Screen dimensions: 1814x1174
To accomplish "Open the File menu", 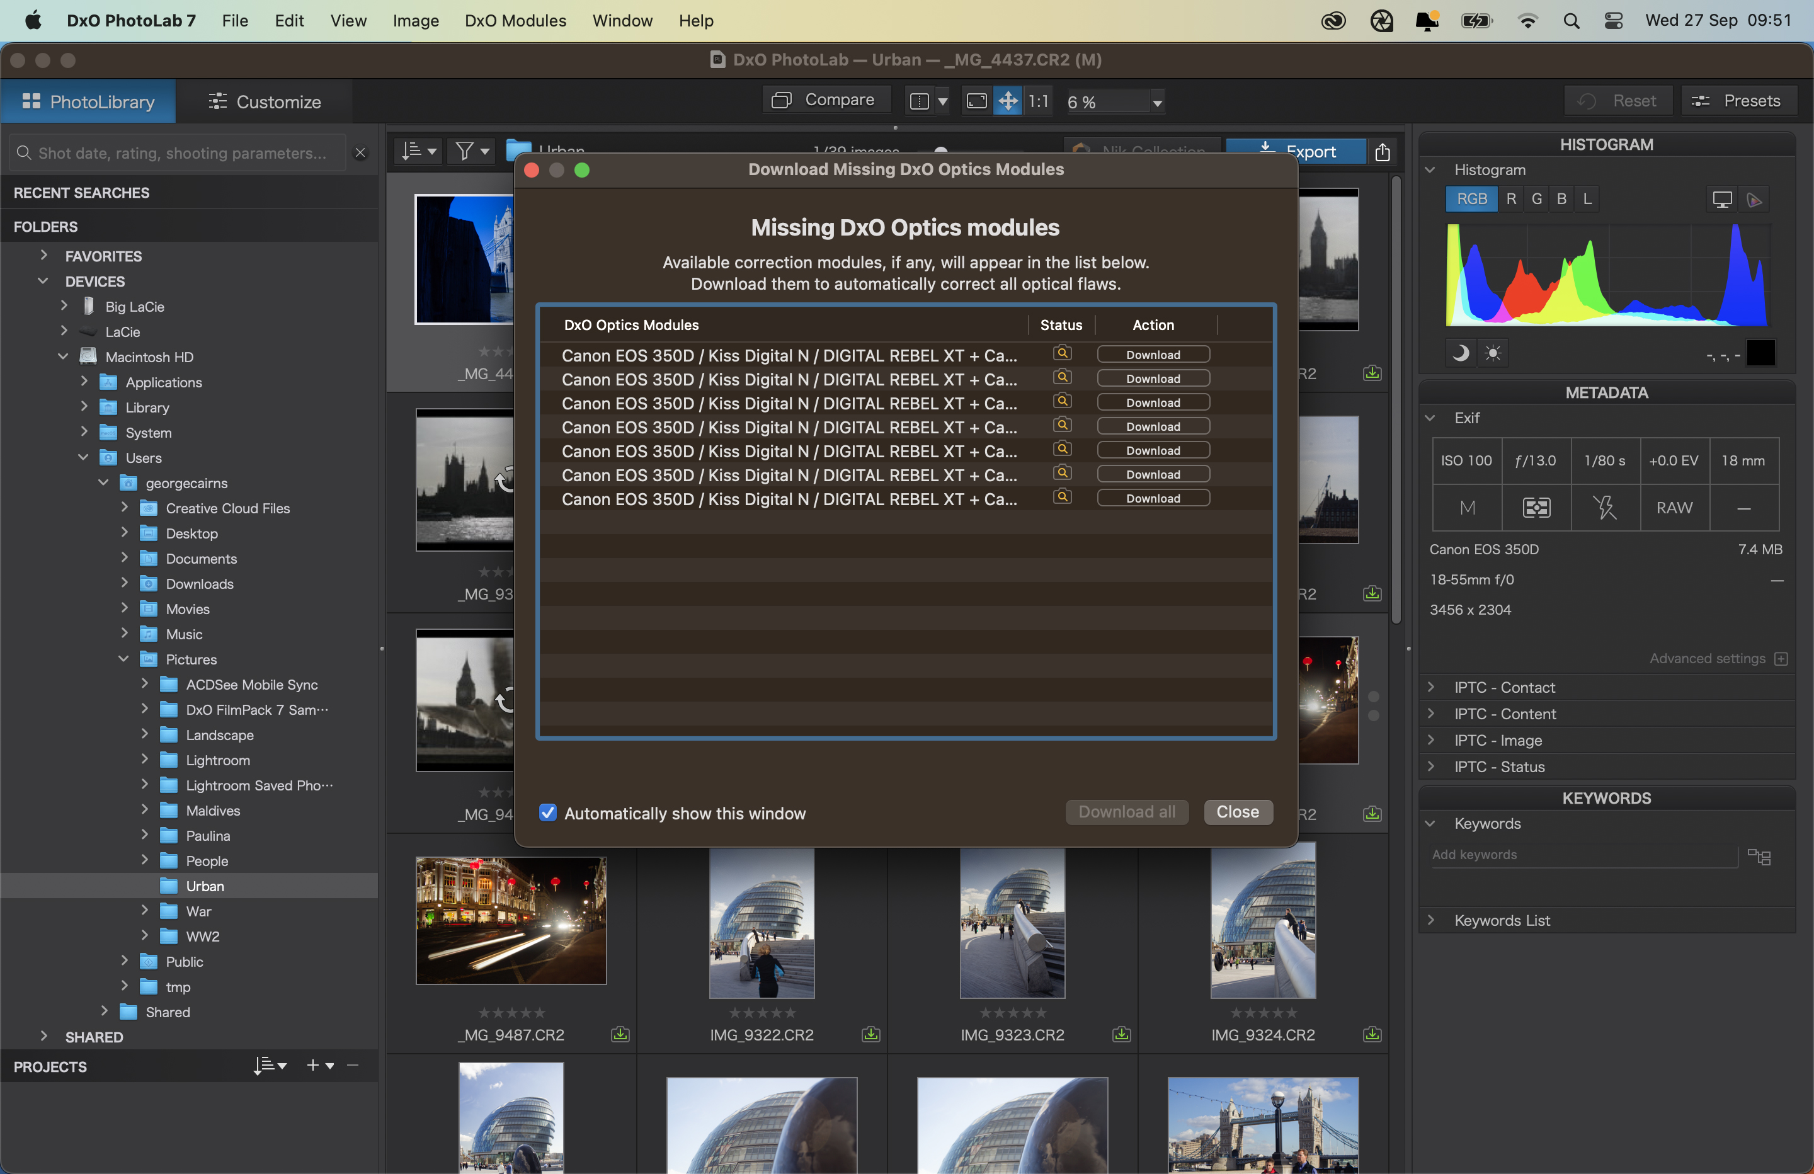I will point(235,21).
